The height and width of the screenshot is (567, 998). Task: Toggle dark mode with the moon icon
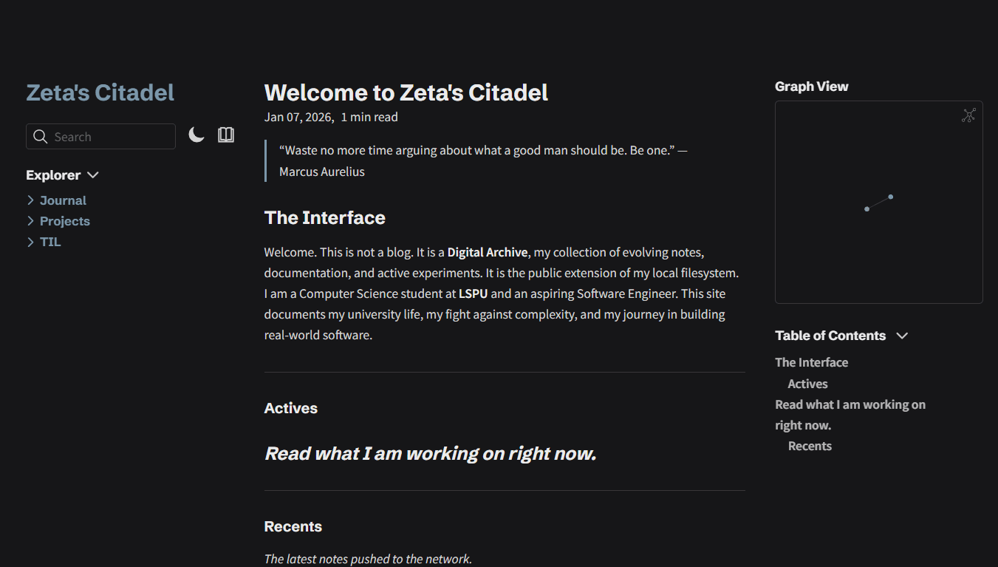click(196, 135)
